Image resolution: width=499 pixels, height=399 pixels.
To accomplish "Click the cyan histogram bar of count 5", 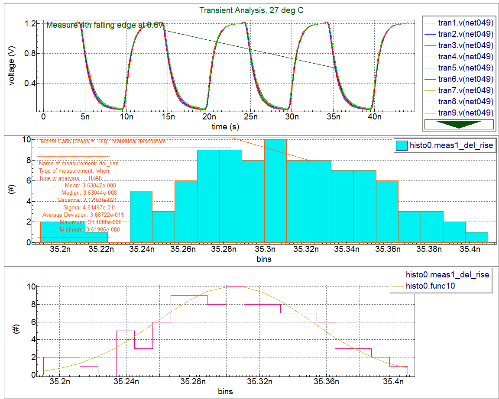I will point(141,217).
